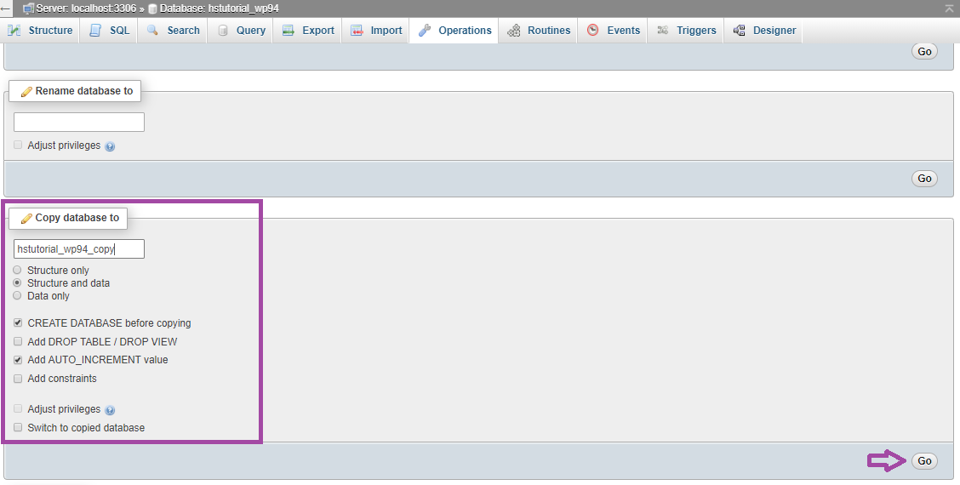Click the Routines tab icon
Viewport: 960px width, 485px height.
click(x=513, y=31)
